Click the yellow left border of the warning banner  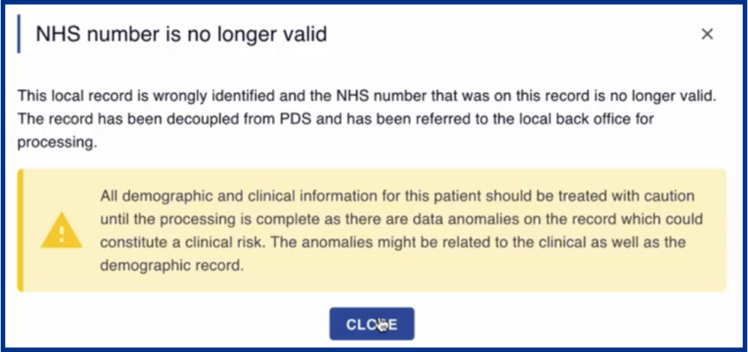20,230
